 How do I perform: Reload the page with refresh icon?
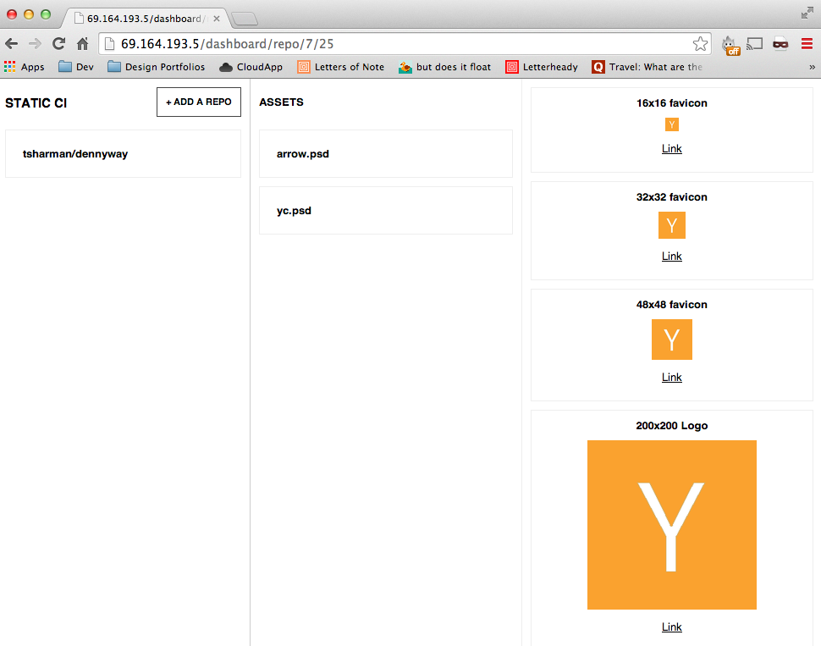point(58,43)
